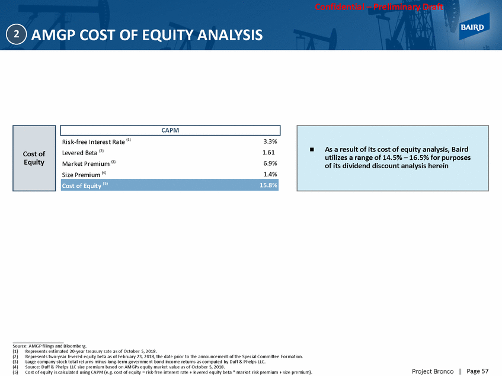Select the 1.61 beta value

point(268,153)
